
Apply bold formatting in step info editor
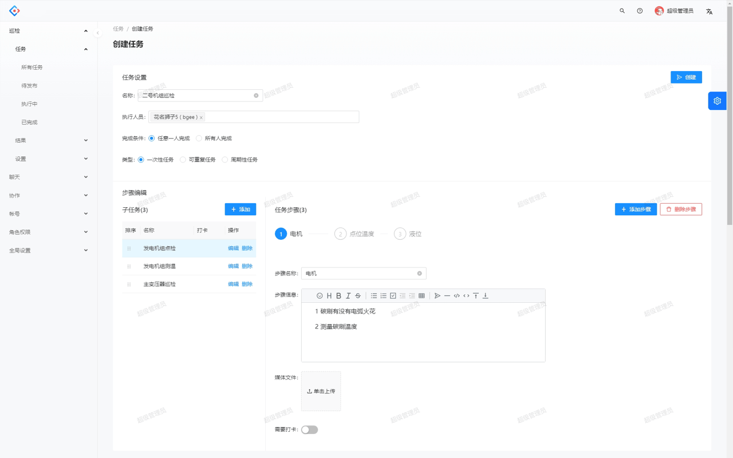[x=338, y=296]
